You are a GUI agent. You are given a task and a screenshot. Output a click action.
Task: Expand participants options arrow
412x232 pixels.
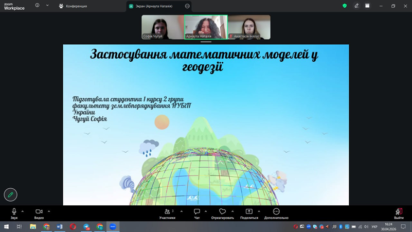[181, 211]
